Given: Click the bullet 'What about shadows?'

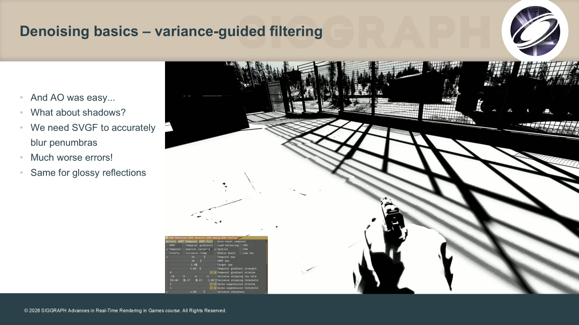Looking at the screenshot, I should (78, 112).
